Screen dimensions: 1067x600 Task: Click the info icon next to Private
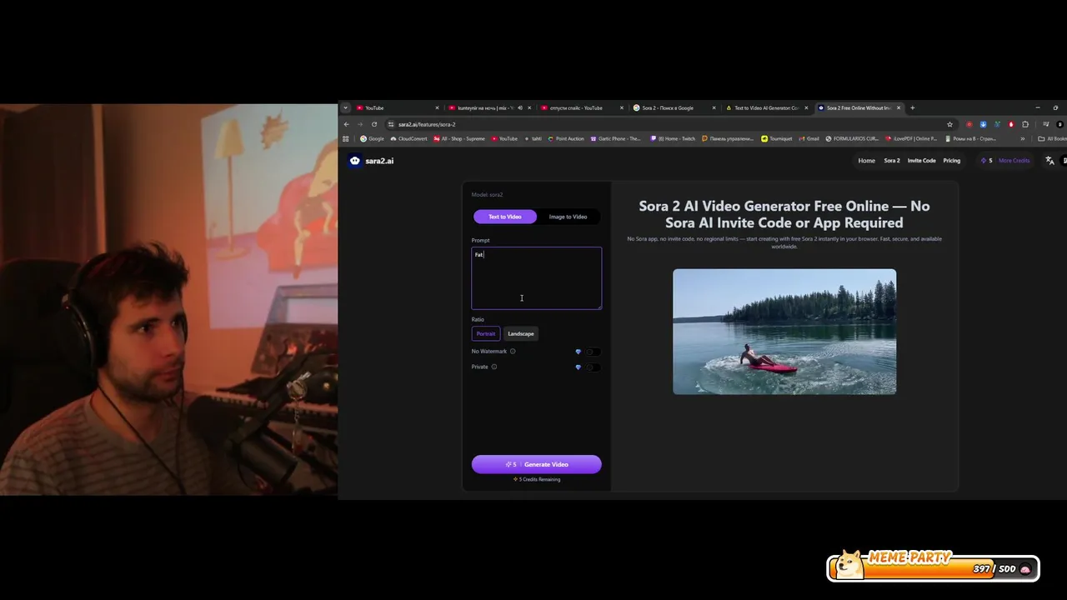(x=493, y=367)
